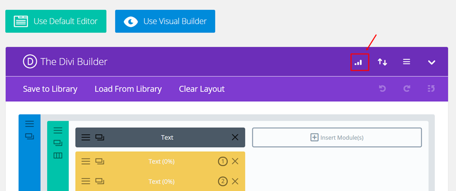Open blue section settings hamburger icon

coord(30,124)
